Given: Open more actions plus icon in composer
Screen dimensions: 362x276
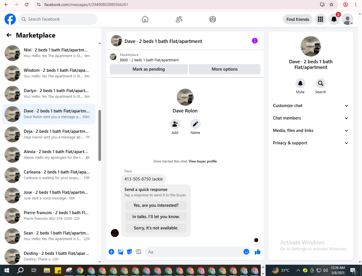Looking at the screenshot, I should point(111,252).
